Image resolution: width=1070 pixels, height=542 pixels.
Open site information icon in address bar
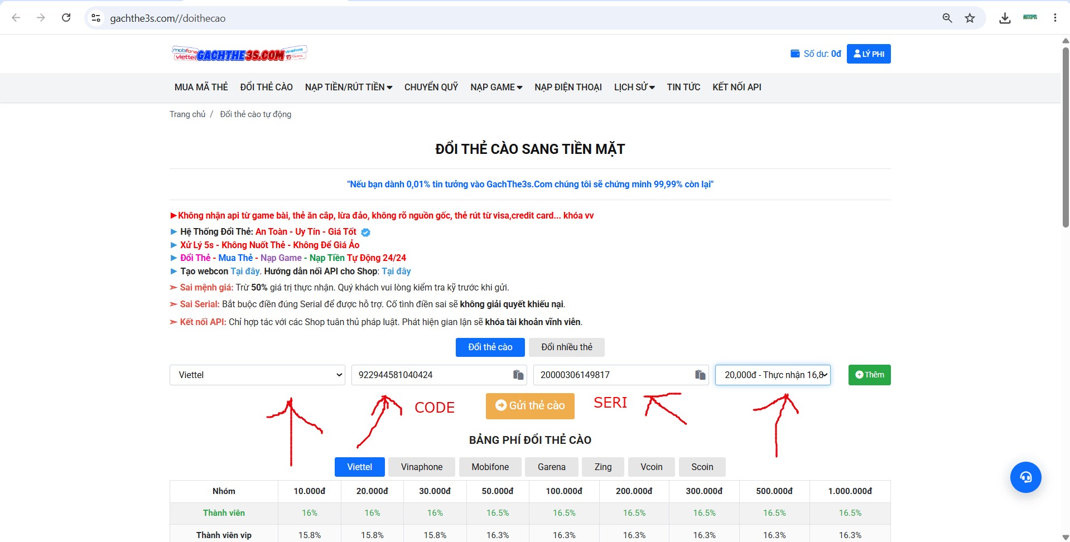pos(96,18)
